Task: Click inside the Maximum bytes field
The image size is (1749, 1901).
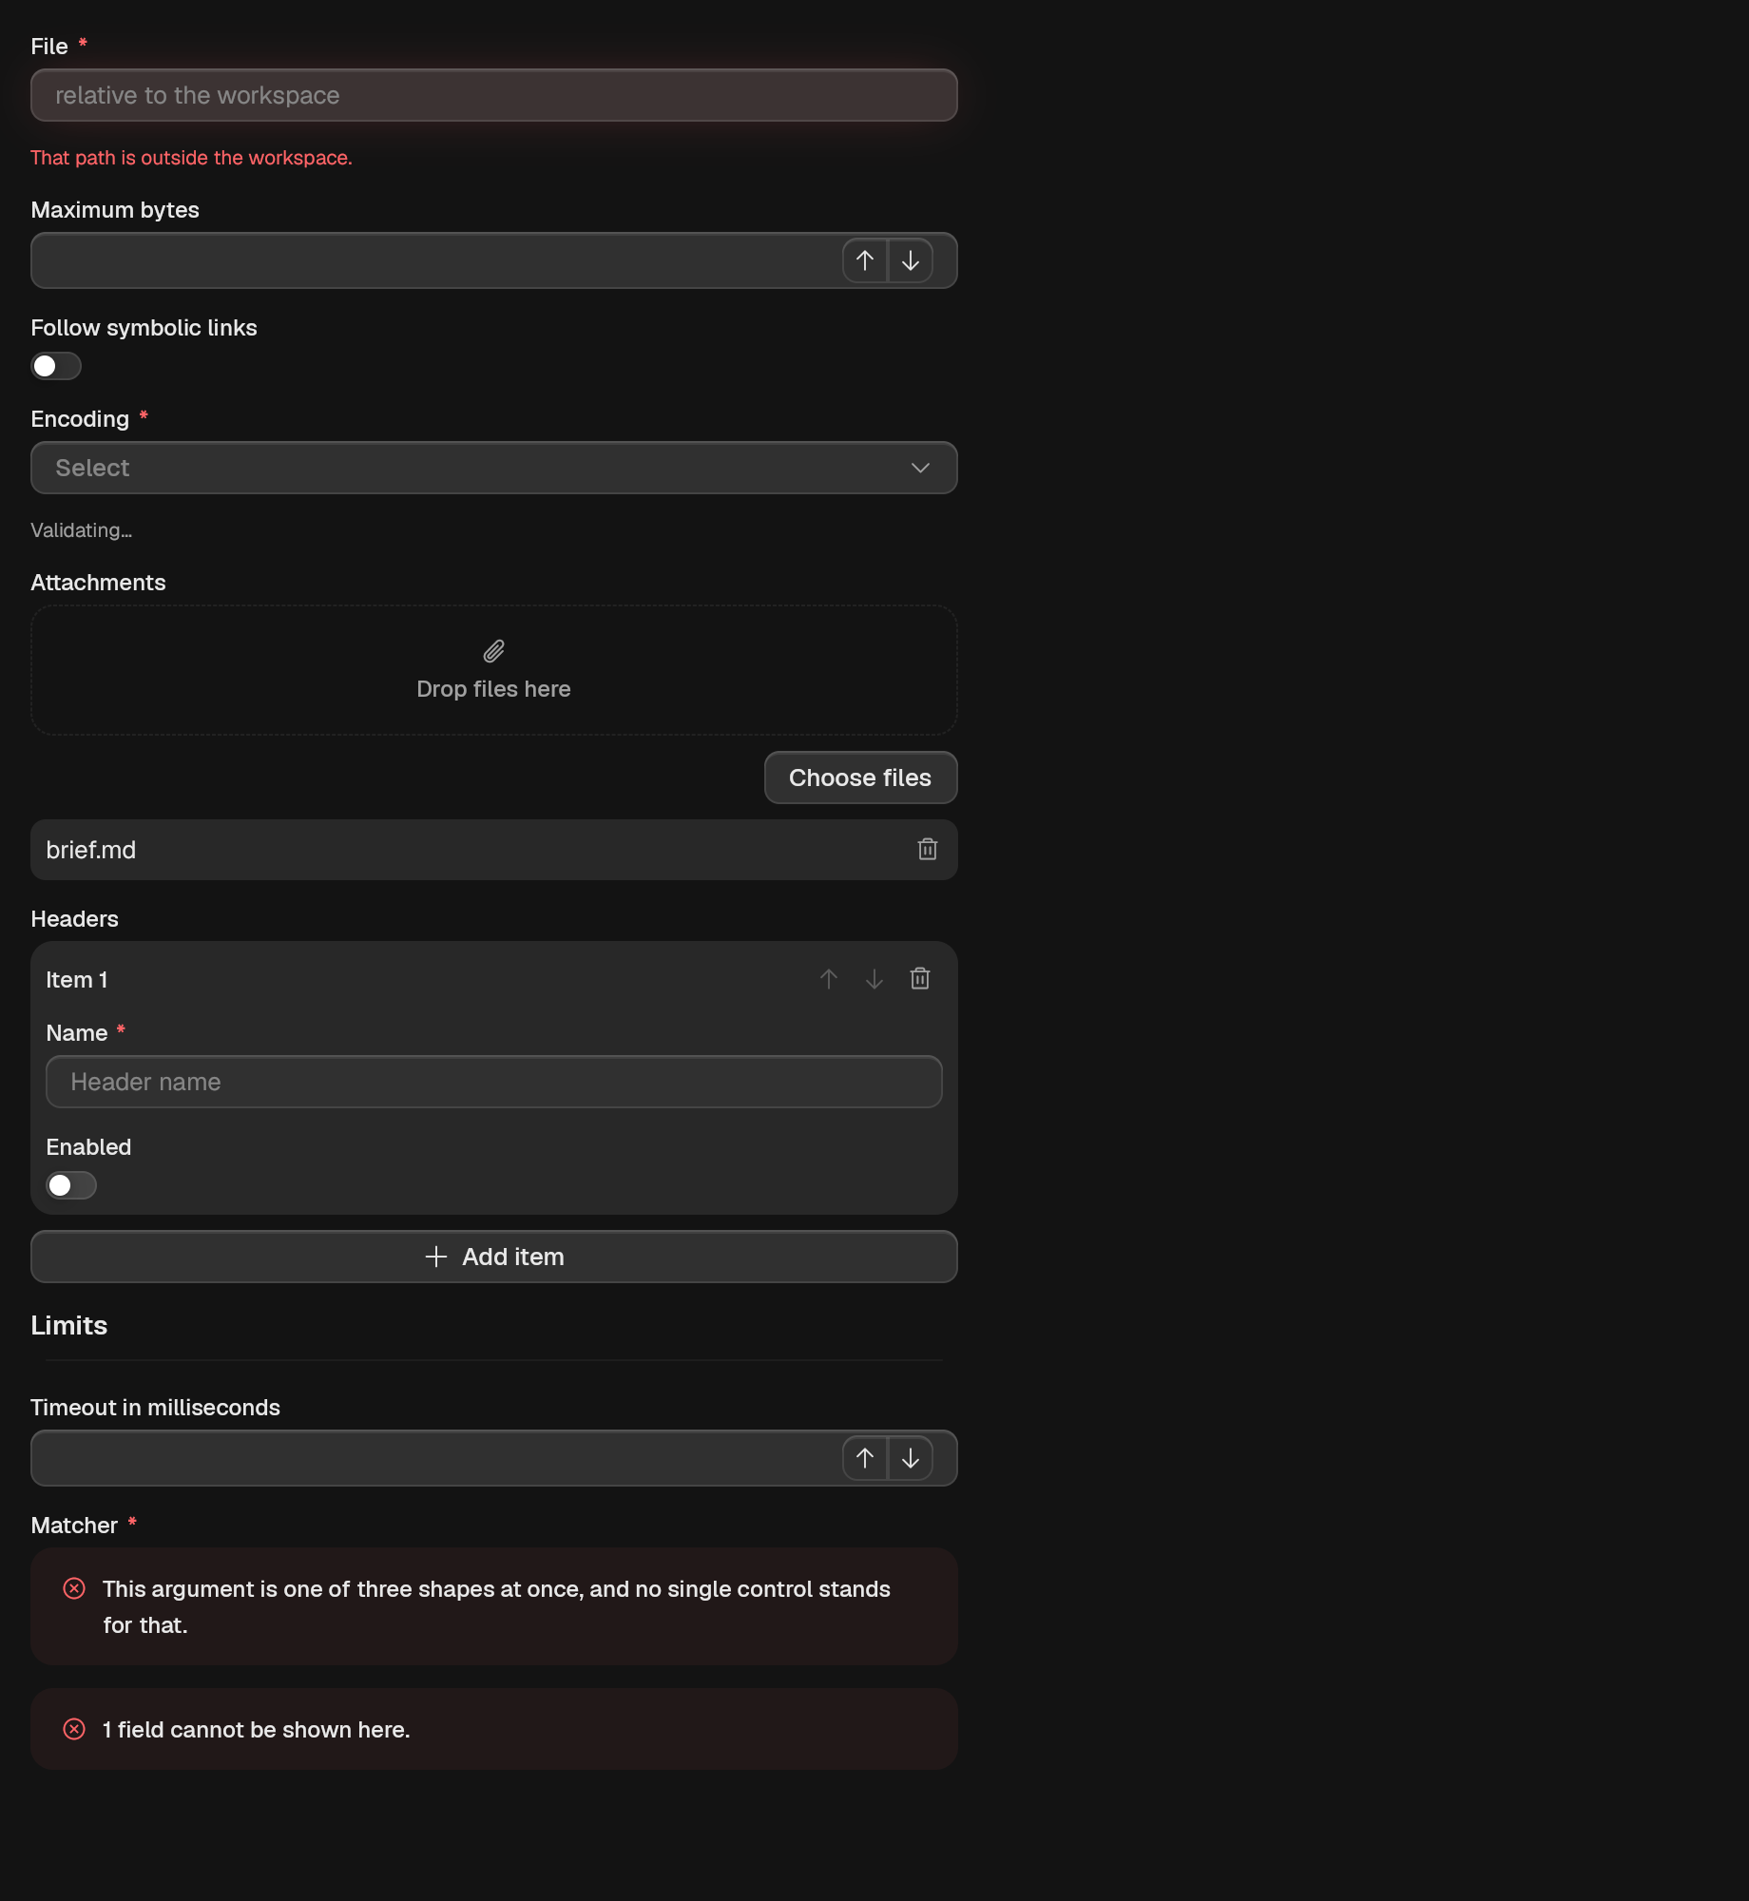Action: pos(437,260)
